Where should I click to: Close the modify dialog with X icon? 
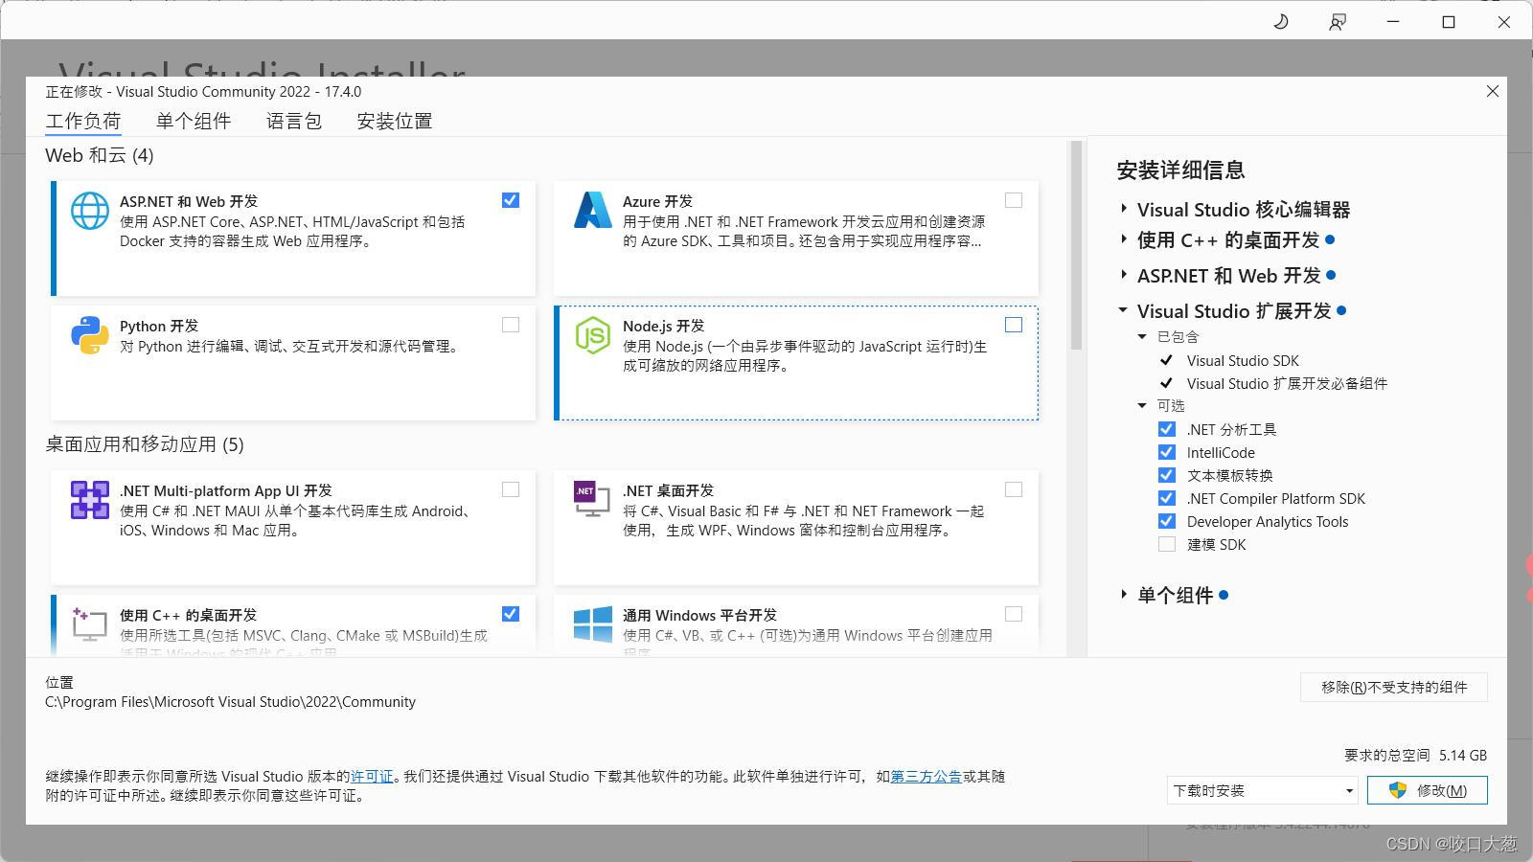[x=1492, y=91]
